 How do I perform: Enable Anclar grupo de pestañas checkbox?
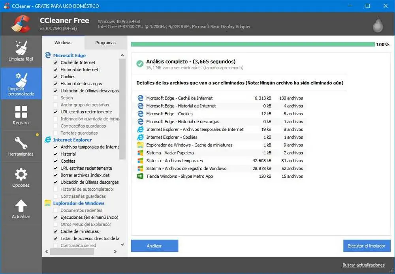(55, 105)
